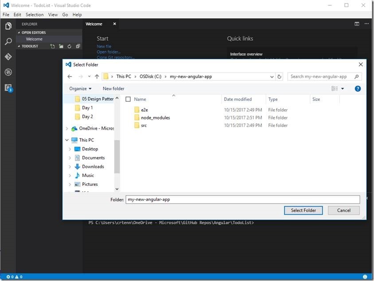Expand the Pictures tree node
Screen dimensions: 374x281
(x=70, y=185)
